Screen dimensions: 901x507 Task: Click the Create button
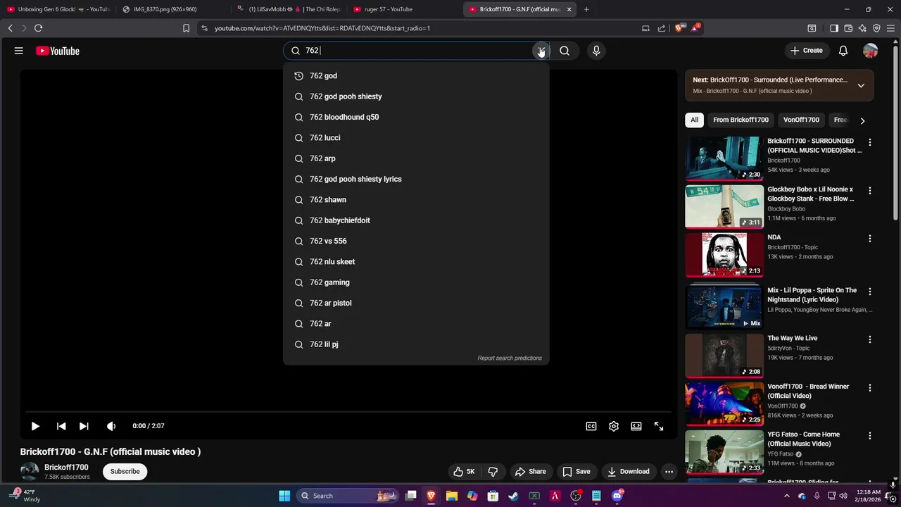[806, 51]
